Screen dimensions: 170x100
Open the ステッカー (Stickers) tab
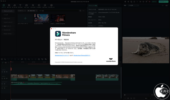click(45, 6)
